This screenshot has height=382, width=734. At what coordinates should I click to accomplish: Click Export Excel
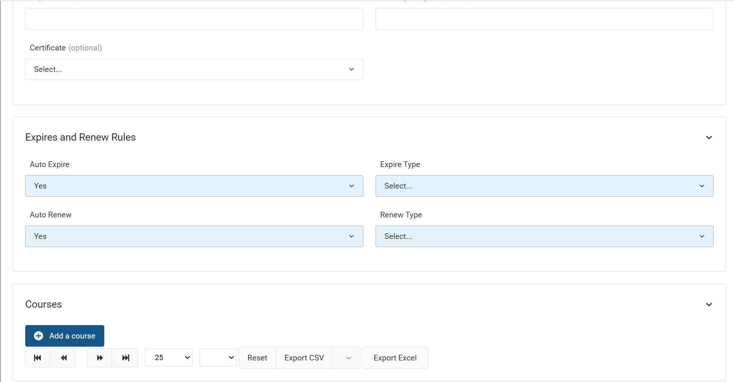[395, 358]
